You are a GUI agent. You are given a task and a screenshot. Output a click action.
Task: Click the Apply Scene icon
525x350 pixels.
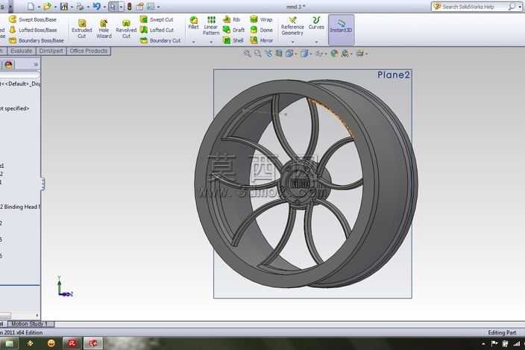click(345, 53)
